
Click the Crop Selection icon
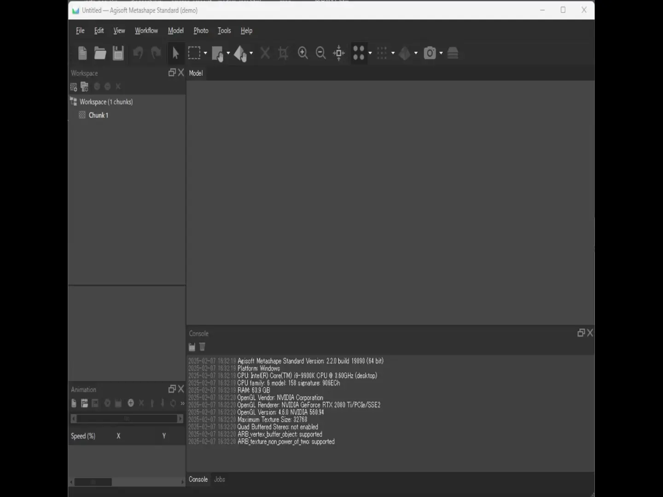tap(283, 53)
